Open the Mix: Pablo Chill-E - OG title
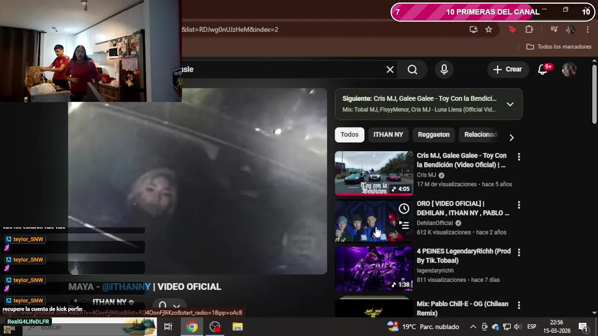This screenshot has width=598, height=336. coord(463,308)
